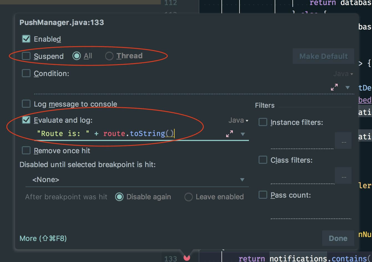Open expanded editor for Evaluate and log expression

[229, 134]
